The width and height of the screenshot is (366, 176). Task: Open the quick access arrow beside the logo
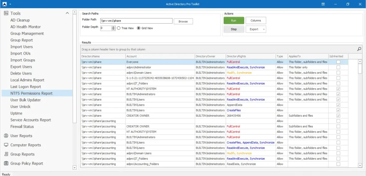point(10,4)
